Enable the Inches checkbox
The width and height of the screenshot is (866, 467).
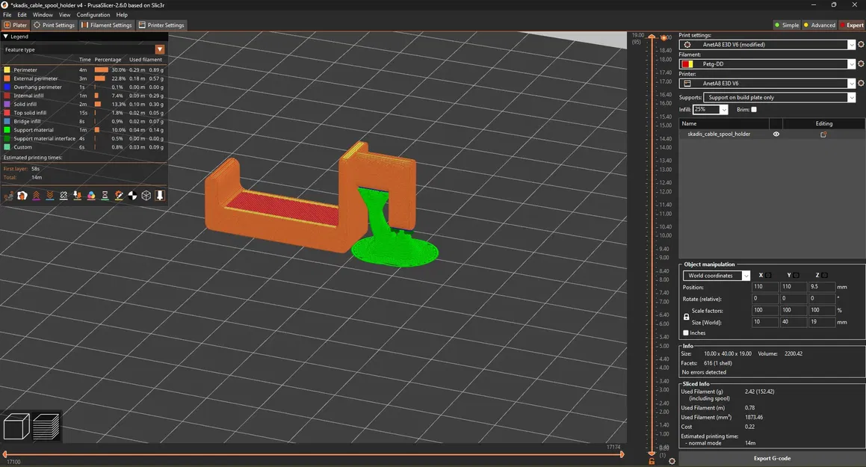click(x=686, y=333)
